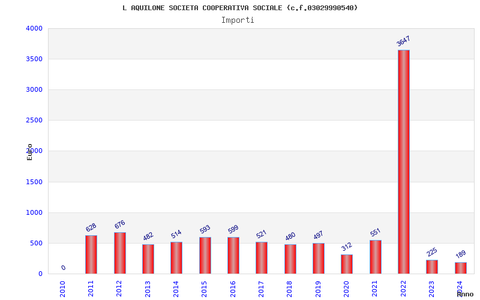
Task: Click the x-axis year label 2022
Action: pyautogui.click(x=403, y=289)
